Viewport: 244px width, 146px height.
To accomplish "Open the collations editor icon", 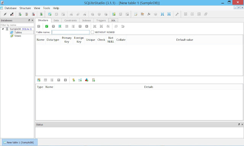I will 156,14.
